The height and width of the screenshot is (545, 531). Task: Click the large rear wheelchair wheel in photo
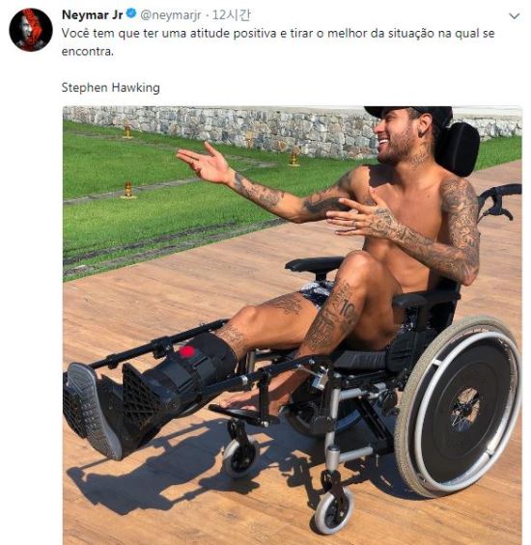[459, 406]
